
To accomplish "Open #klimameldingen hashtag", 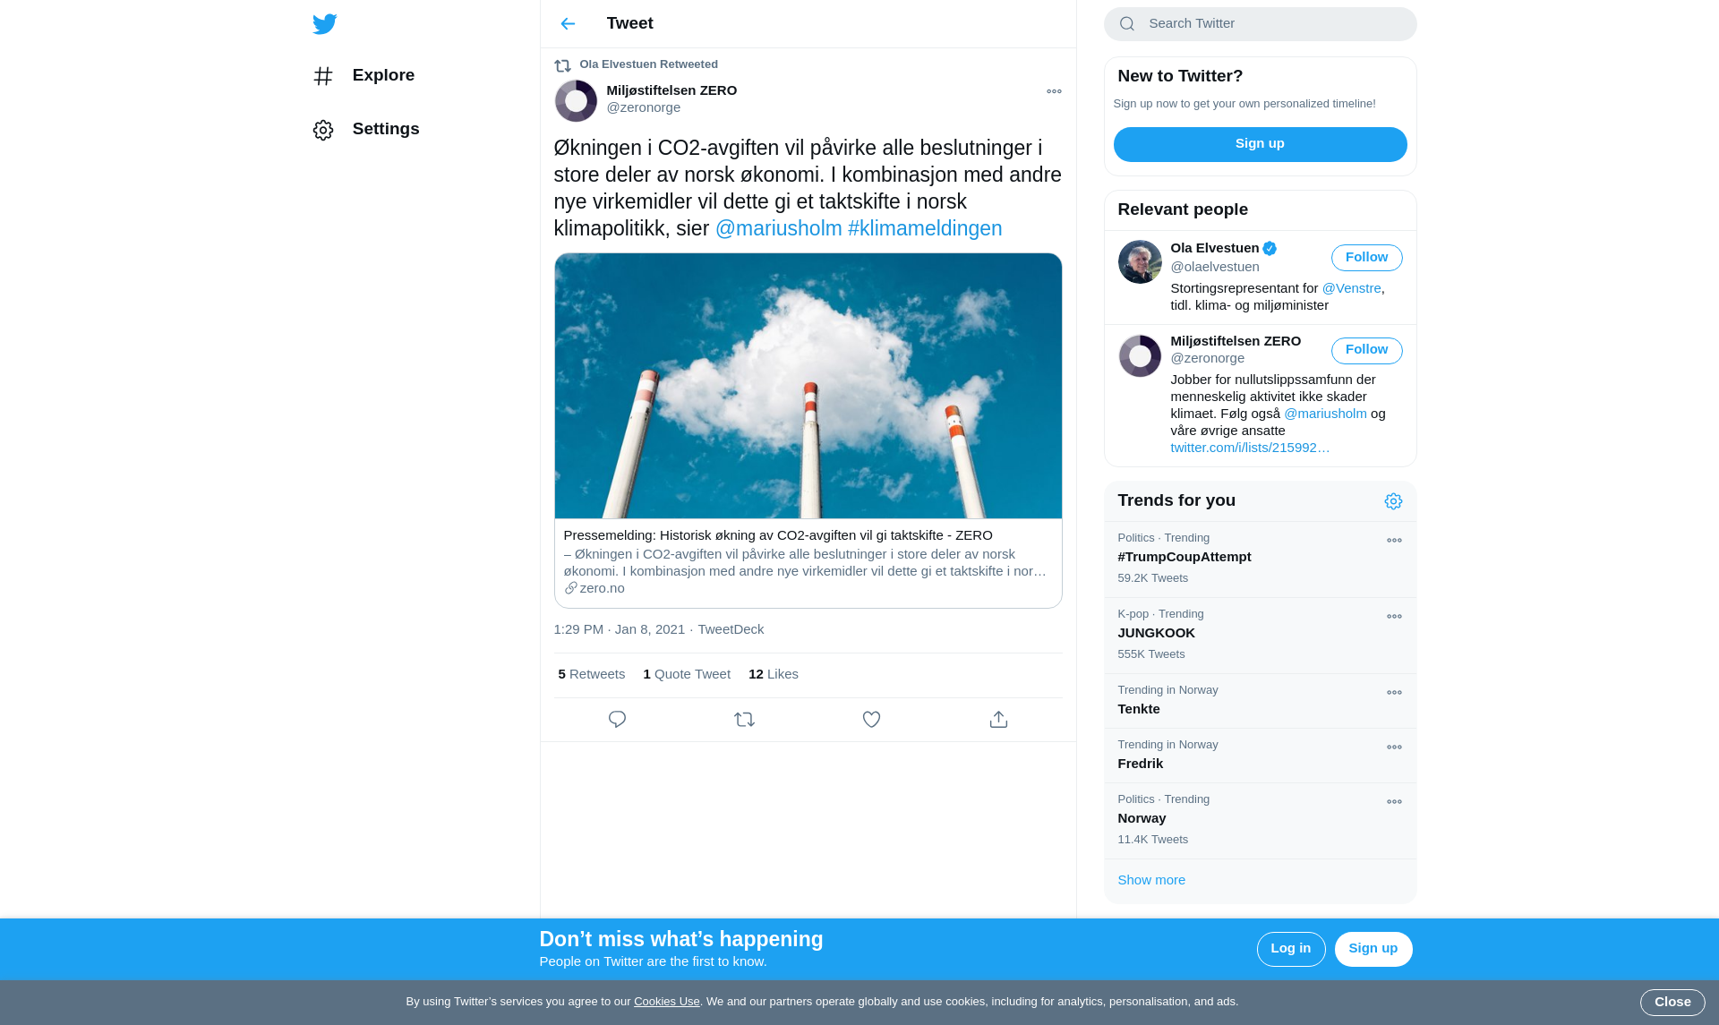I will pos(925,228).
